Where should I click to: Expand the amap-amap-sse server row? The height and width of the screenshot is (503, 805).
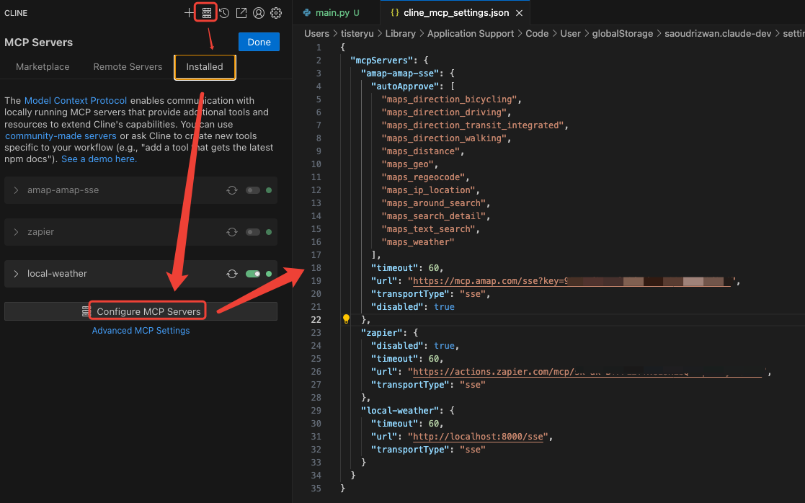[16, 190]
